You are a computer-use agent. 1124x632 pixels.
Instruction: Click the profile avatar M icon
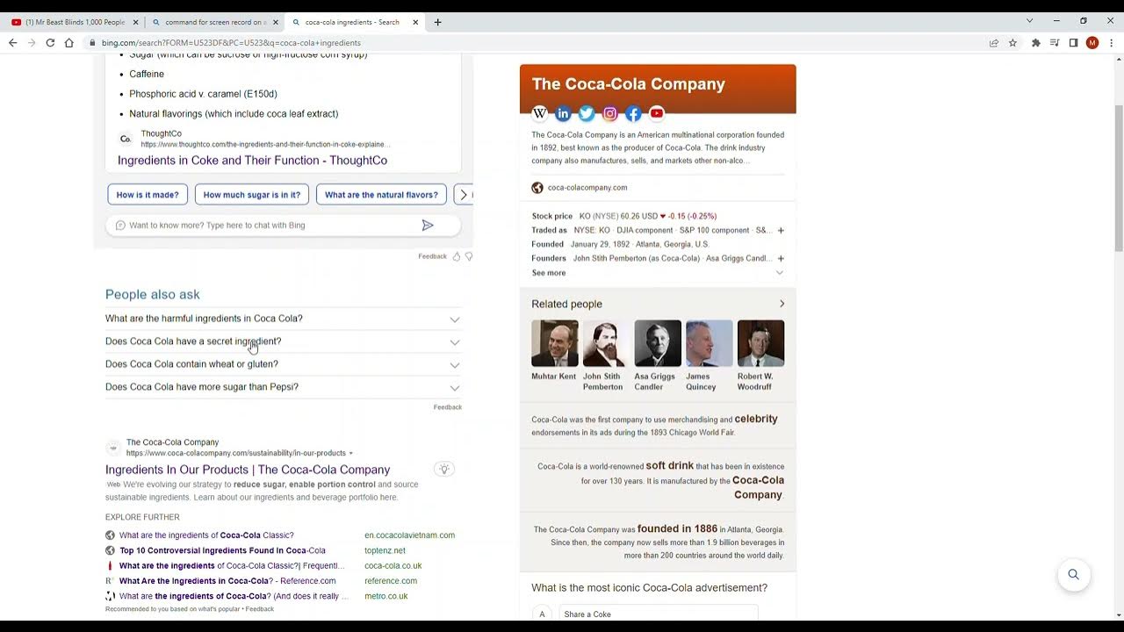click(1092, 42)
